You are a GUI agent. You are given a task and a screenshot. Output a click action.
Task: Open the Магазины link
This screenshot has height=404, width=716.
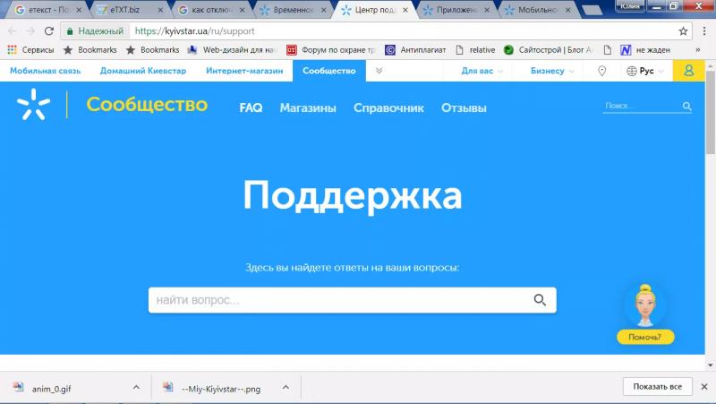pos(308,107)
